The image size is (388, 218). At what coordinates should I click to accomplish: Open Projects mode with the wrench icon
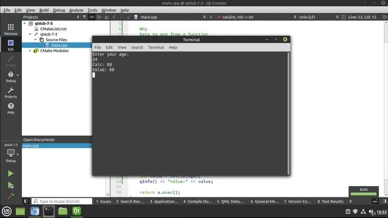(11, 93)
